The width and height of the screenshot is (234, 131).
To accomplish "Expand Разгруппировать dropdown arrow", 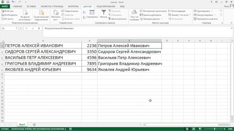I will [215, 15].
